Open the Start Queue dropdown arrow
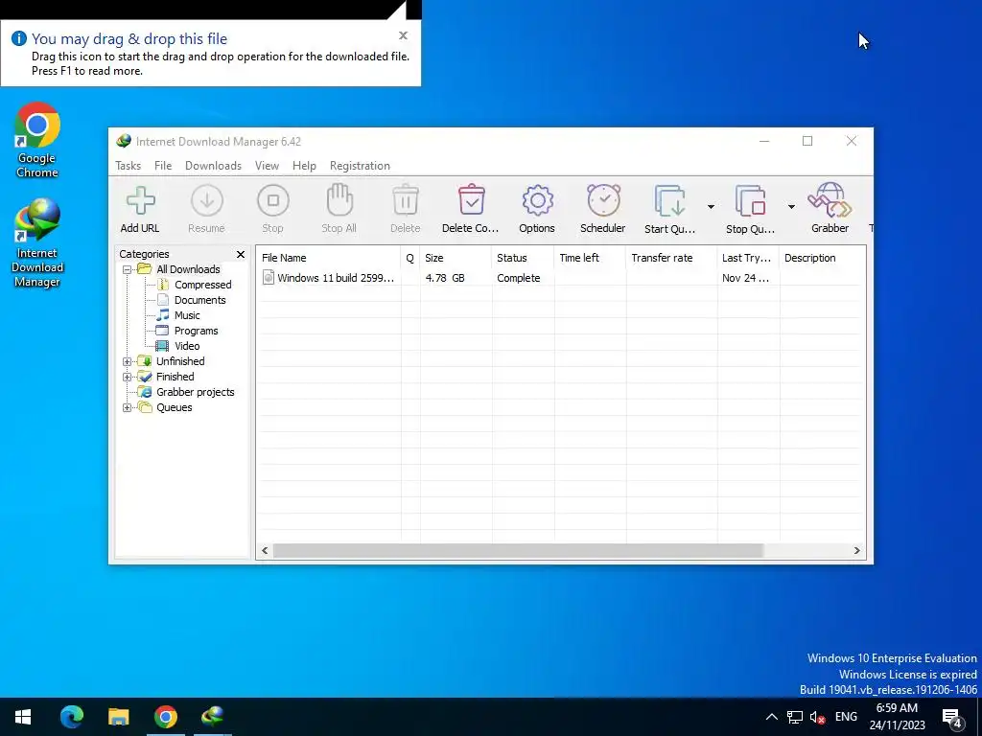 click(711, 207)
